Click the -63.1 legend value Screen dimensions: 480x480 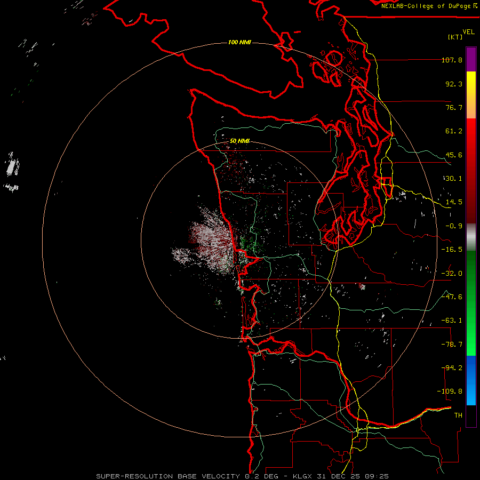click(x=452, y=321)
